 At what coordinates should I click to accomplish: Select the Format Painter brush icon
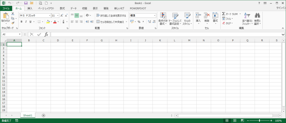pos(13,23)
